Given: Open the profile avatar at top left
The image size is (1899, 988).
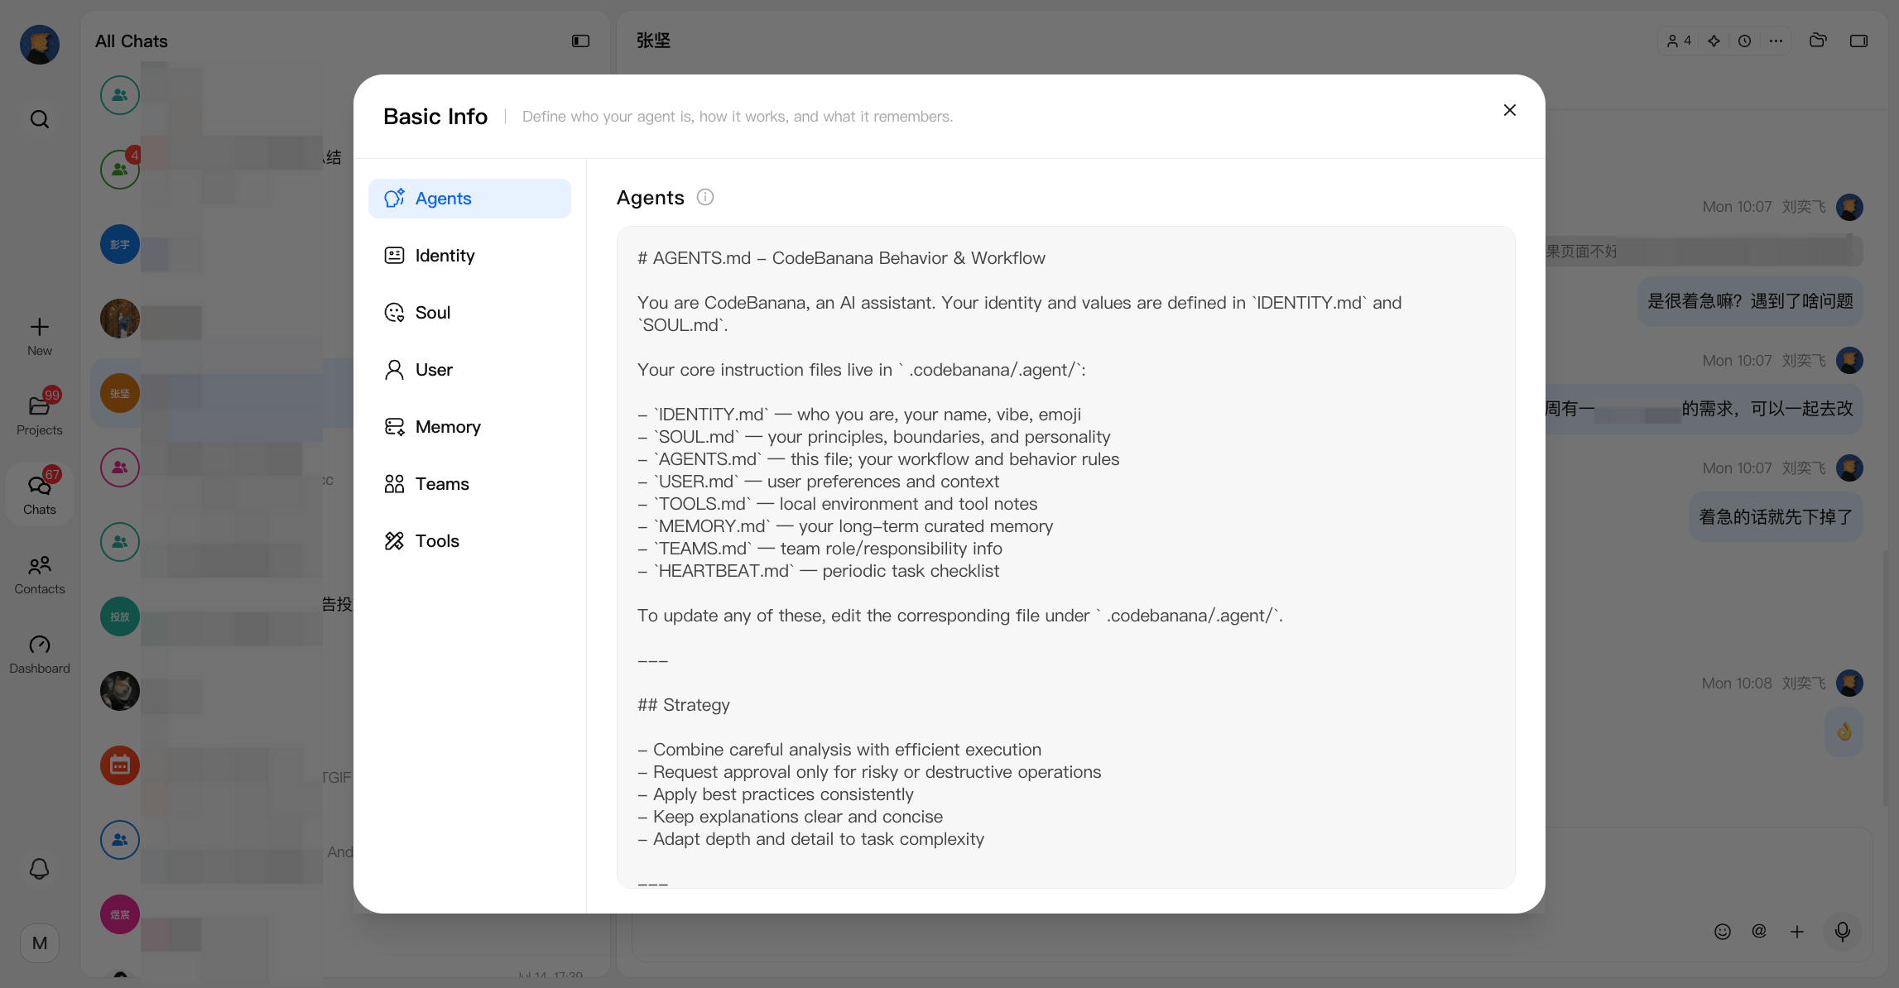Looking at the screenshot, I should pyautogui.click(x=40, y=45).
